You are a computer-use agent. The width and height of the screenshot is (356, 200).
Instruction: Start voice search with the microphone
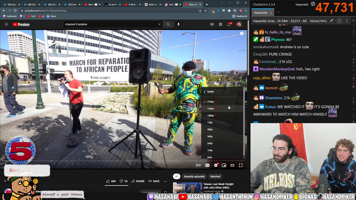(x=179, y=24)
